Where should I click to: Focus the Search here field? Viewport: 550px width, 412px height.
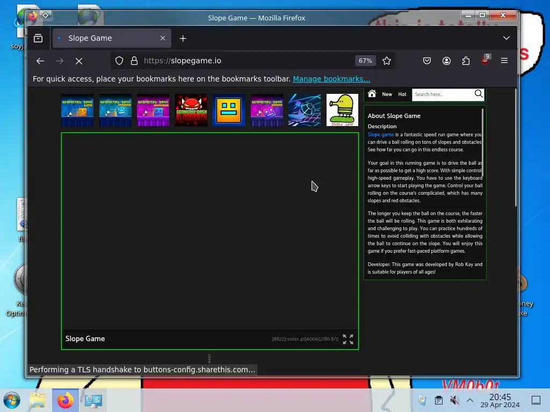[x=443, y=94]
